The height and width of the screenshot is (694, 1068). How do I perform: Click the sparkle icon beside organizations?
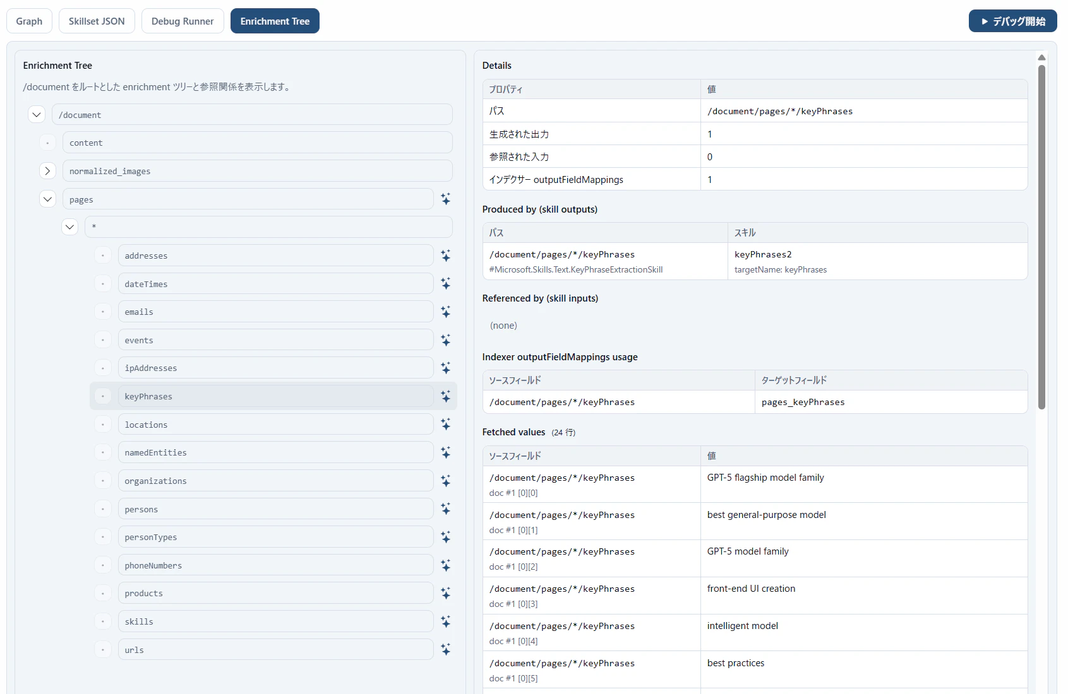[446, 481]
